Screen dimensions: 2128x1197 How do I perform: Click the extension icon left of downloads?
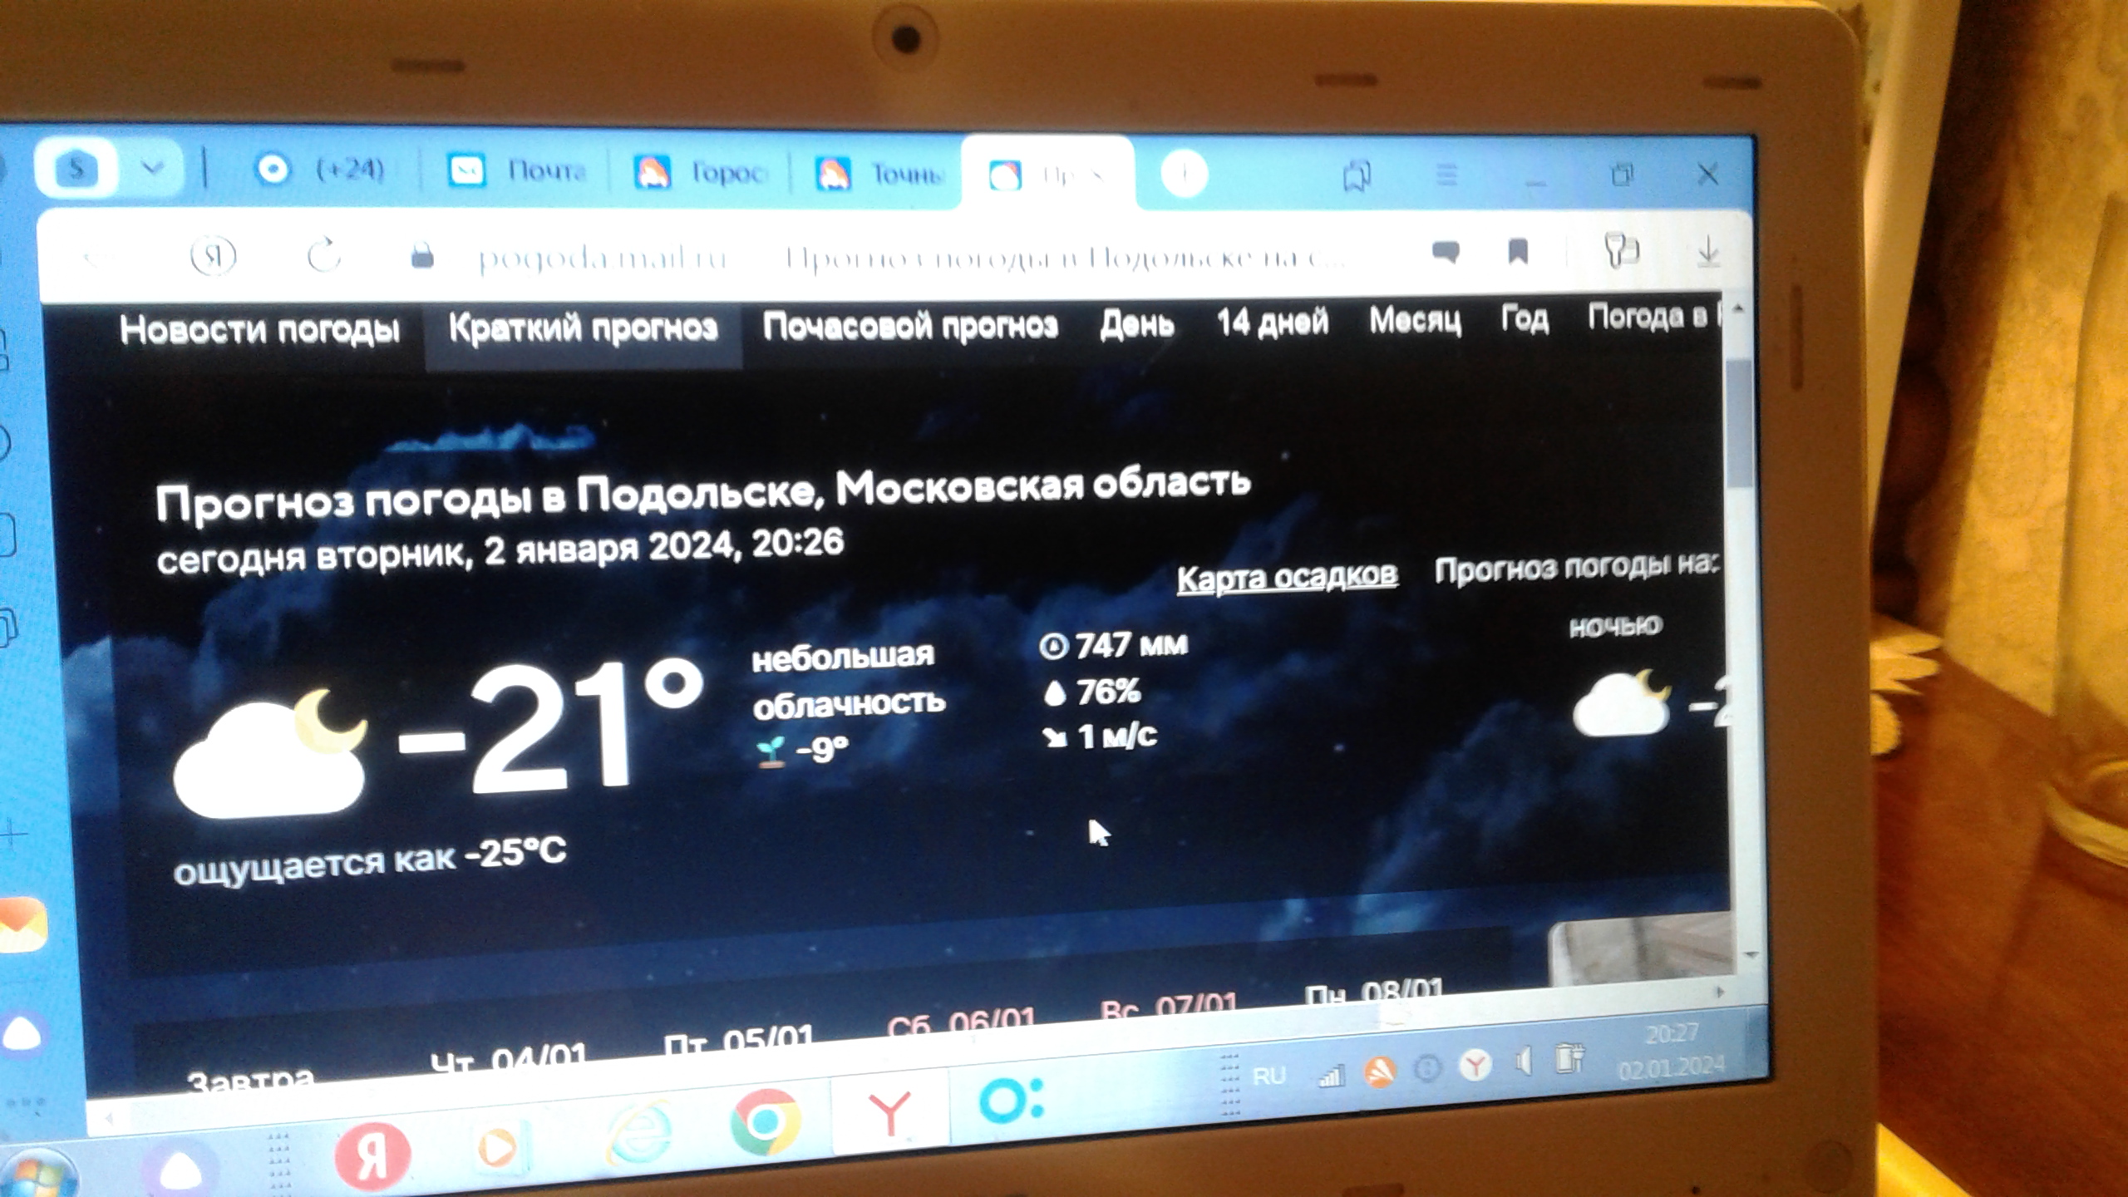(1620, 249)
